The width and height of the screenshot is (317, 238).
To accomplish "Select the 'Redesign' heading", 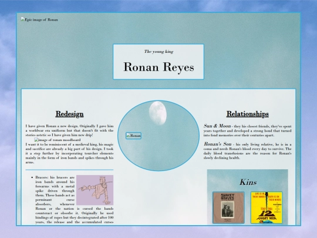I will pyautogui.click(x=69, y=114).
